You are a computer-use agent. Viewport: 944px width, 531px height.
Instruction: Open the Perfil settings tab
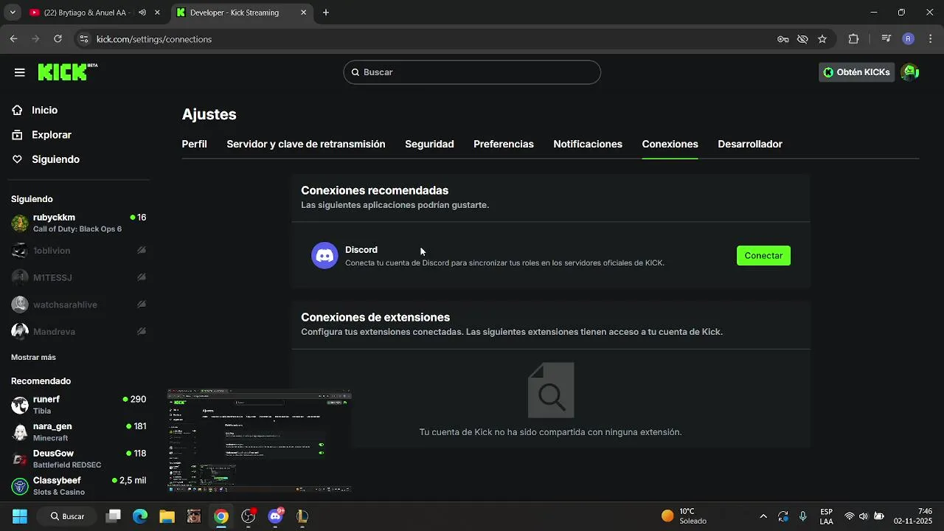(194, 145)
